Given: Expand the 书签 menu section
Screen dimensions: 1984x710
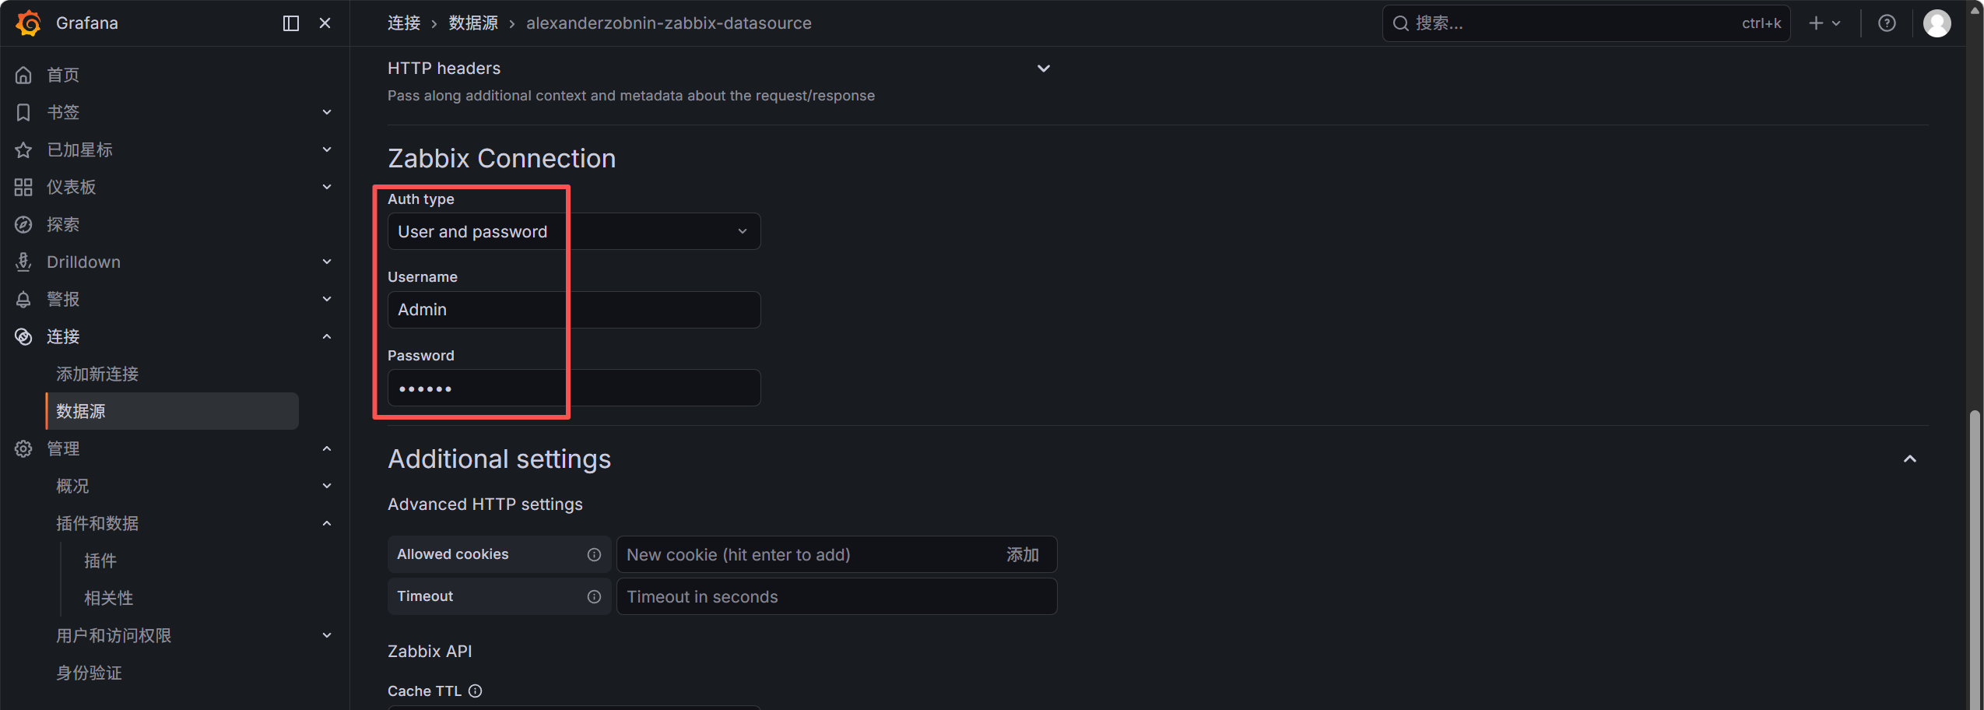Looking at the screenshot, I should tap(327, 112).
